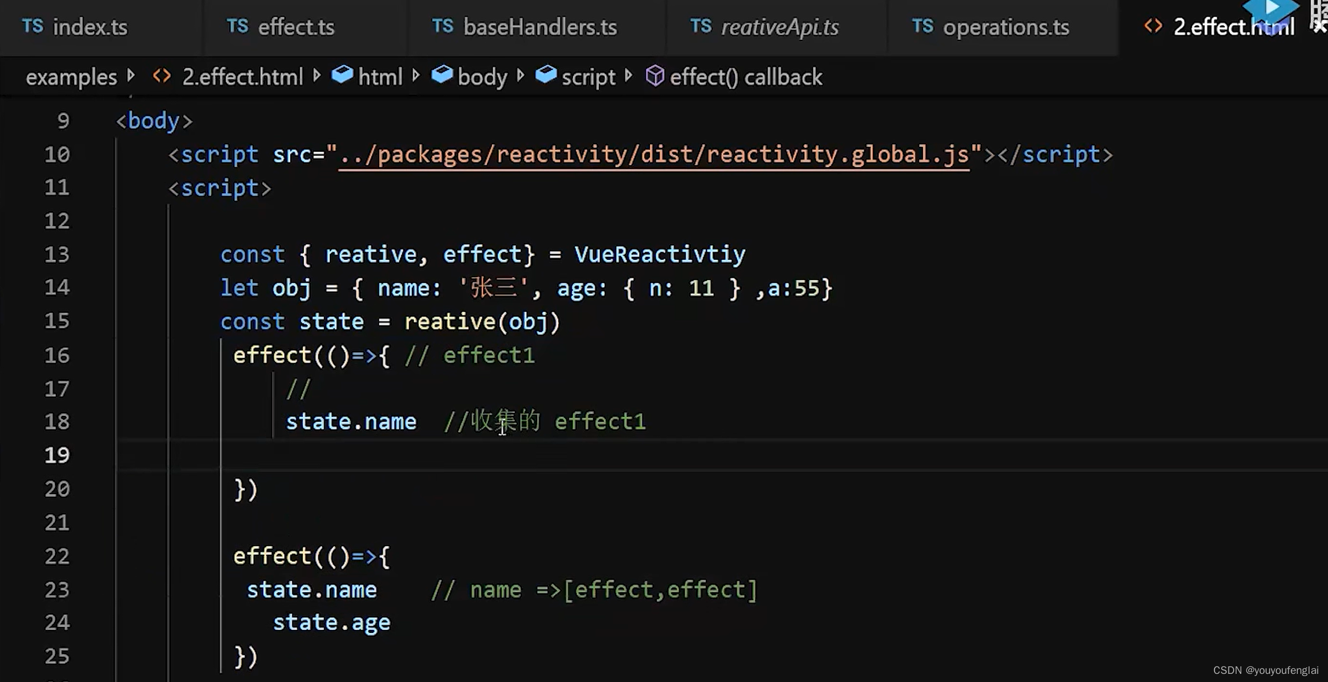The height and width of the screenshot is (682, 1328).
Task: Click the html element symbol icon
Action: [342, 75]
